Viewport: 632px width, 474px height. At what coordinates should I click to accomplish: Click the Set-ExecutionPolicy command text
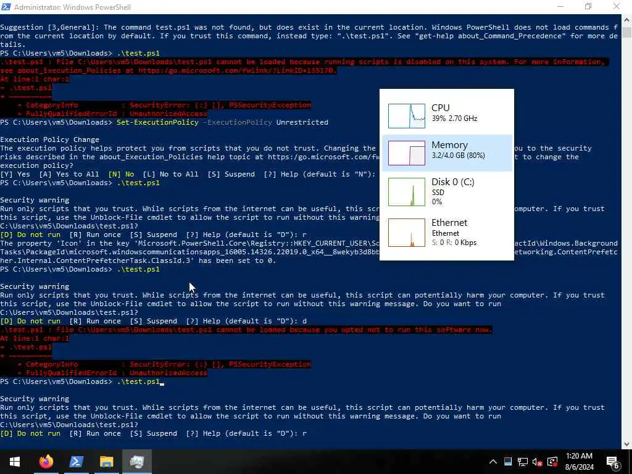pyautogui.click(x=157, y=122)
